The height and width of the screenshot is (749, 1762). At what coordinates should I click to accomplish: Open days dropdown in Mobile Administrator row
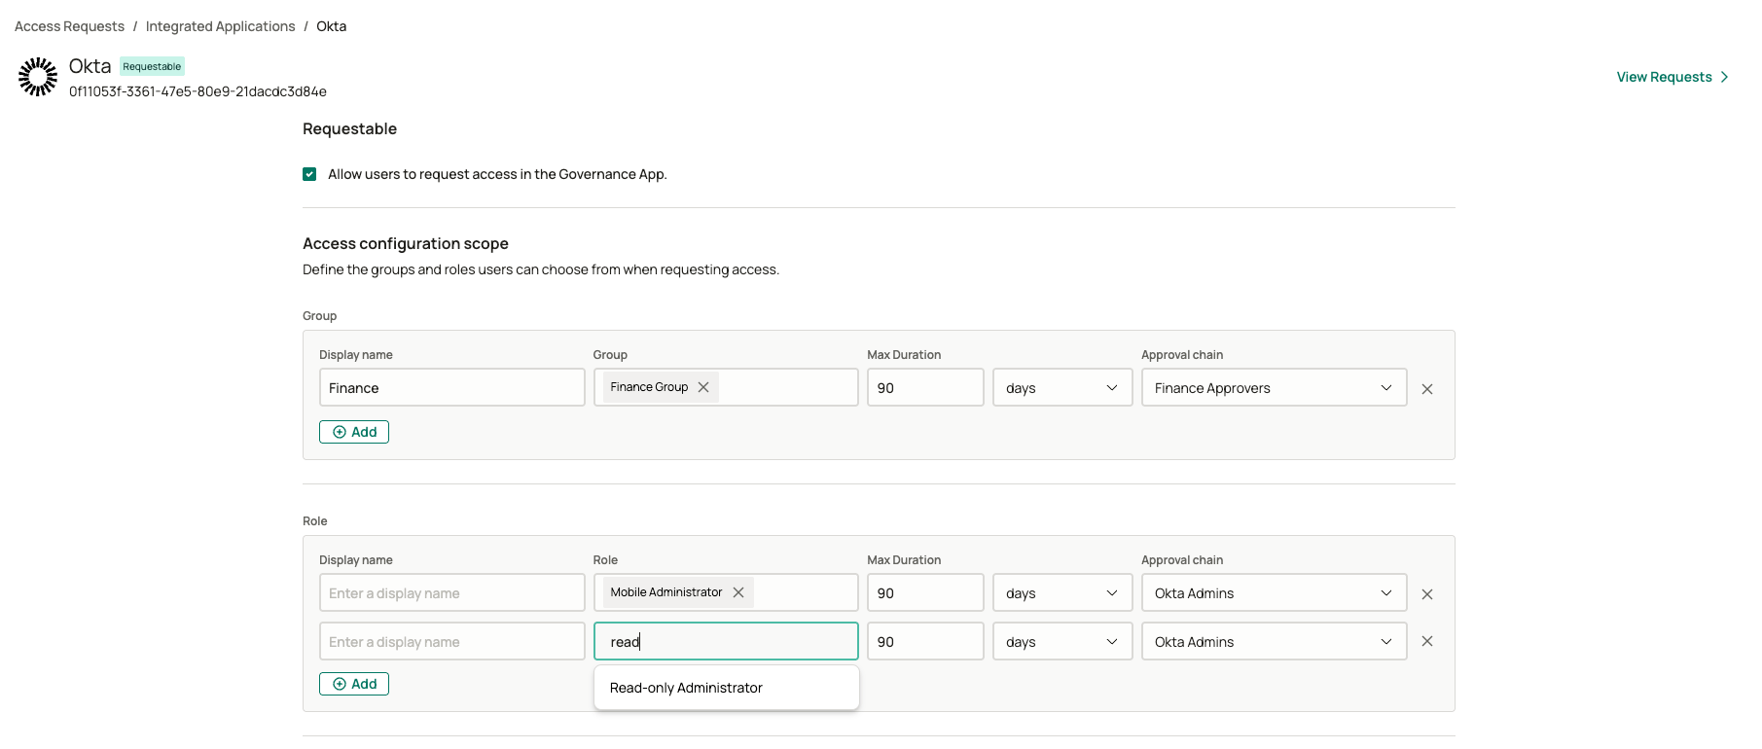pyautogui.click(x=1062, y=592)
